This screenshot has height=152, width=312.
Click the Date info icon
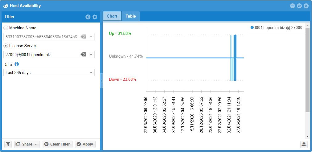click(x=17, y=64)
